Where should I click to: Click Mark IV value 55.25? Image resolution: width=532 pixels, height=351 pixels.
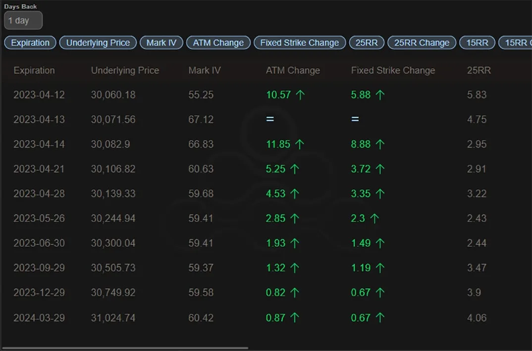(201, 95)
